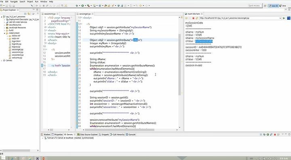Viewport: 291px width, 160px height.
Task: Click browser Refresh icon
Action: [196, 18]
